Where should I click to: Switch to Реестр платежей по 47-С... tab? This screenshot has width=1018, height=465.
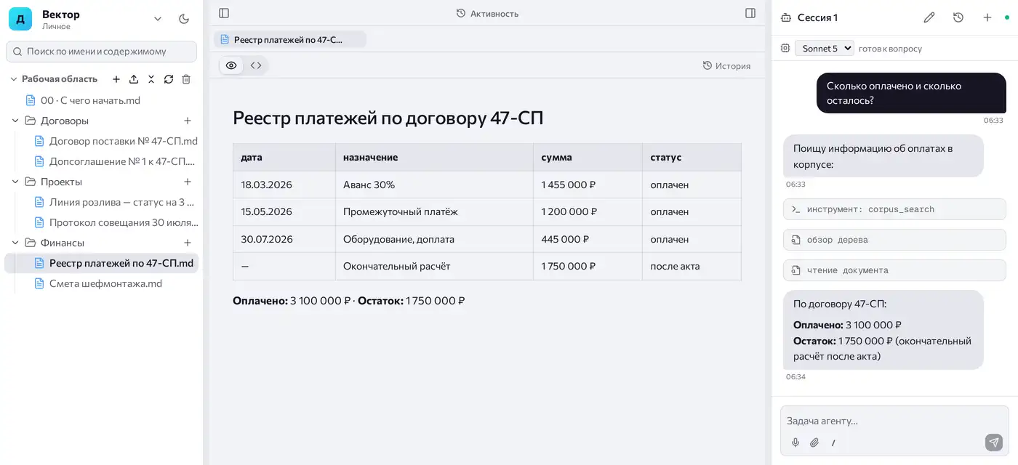[289, 39]
